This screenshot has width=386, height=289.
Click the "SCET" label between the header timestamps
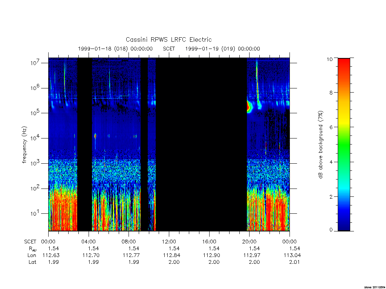click(169, 49)
